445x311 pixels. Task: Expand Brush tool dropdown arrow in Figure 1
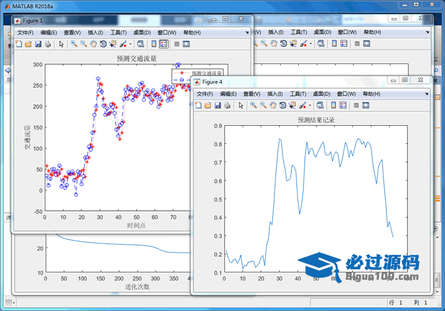tap(129, 44)
